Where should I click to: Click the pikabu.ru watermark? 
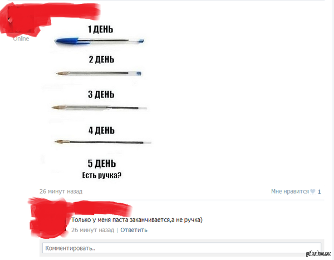pos(319,254)
